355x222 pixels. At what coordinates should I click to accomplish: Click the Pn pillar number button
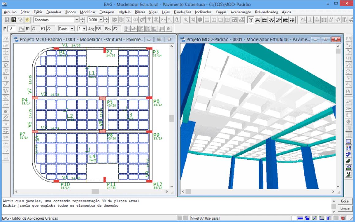22,28
